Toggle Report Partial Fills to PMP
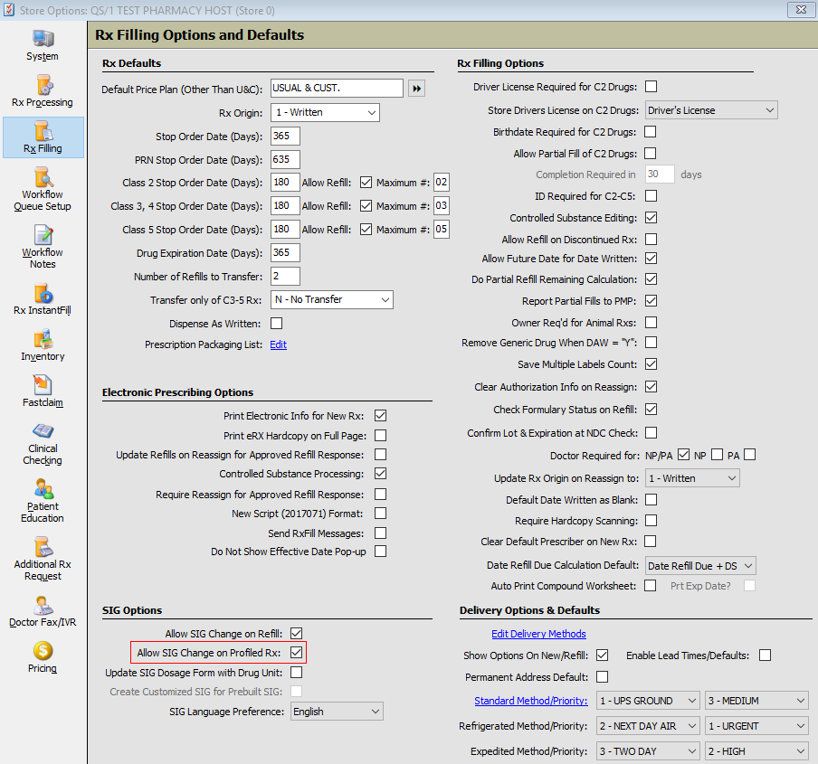The height and width of the screenshot is (764, 818). 652,301
